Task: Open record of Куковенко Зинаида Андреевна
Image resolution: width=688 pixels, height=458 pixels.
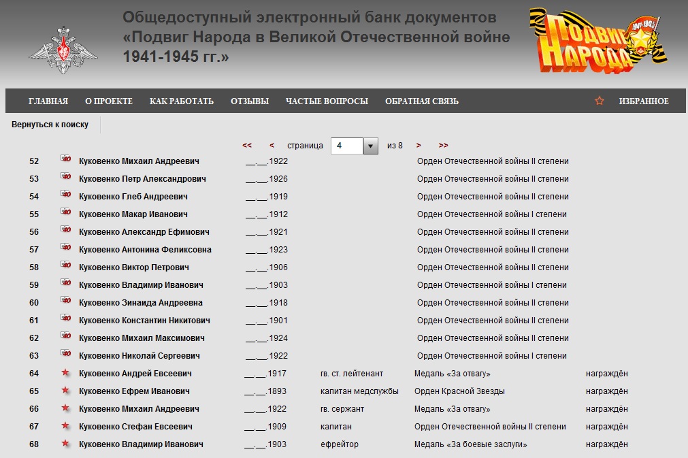Action: coord(141,303)
